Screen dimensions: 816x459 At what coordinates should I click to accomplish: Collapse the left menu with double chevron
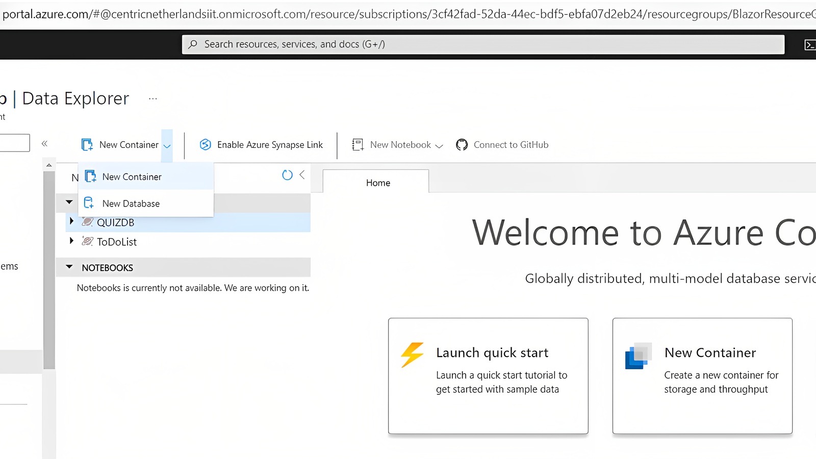[x=44, y=144]
